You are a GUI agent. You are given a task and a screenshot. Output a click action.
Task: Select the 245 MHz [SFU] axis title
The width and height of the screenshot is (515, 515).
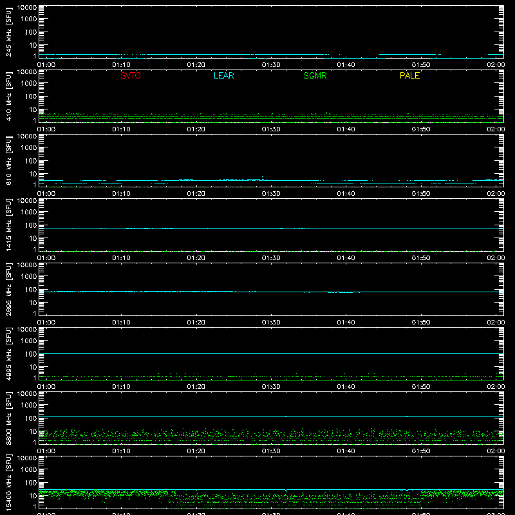8,32
